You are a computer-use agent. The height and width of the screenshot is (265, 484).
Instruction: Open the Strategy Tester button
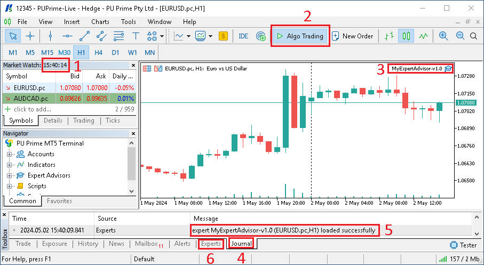click(x=463, y=245)
